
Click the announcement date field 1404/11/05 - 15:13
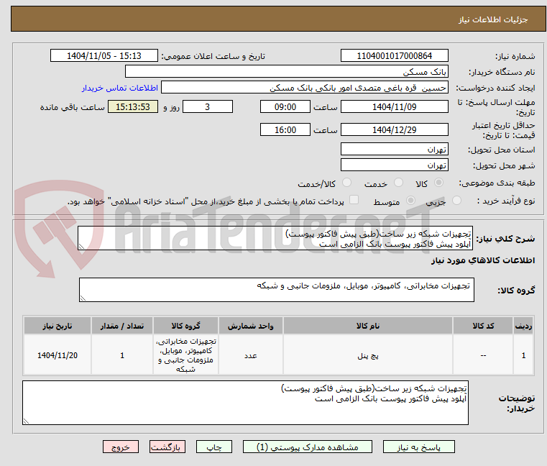(x=104, y=55)
